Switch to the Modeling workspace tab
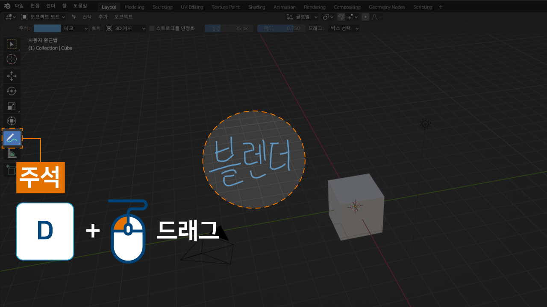The width and height of the screenshot is (547, 307). click(x=135, y=7)
